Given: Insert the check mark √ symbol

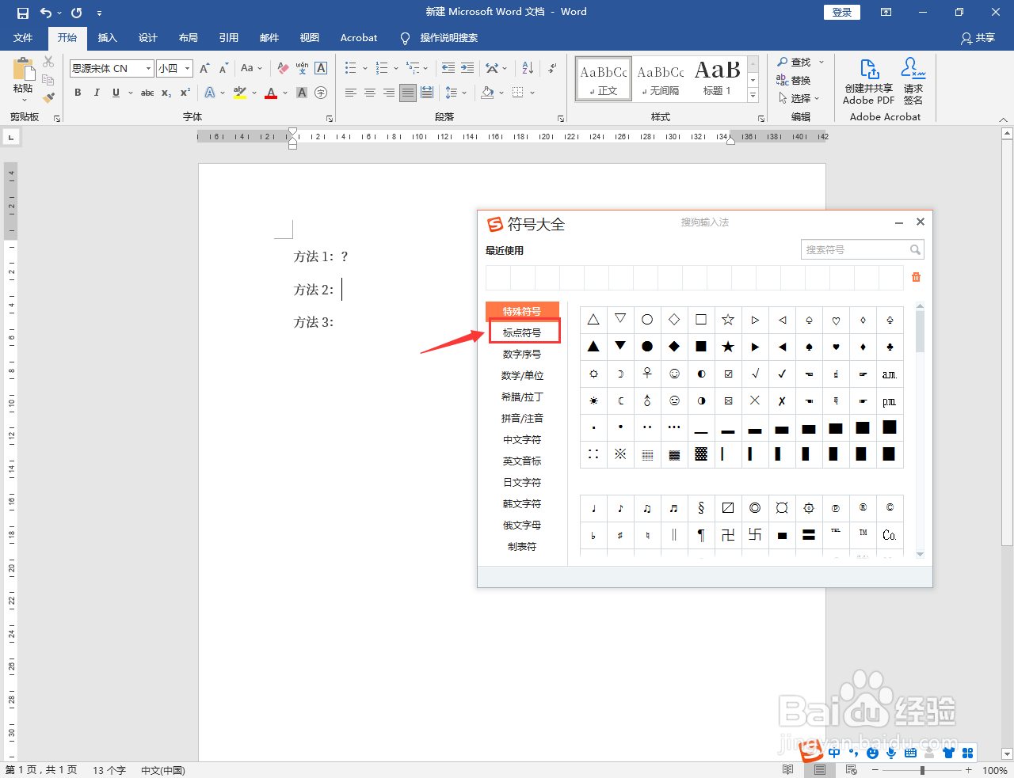Looking at the screenshot, I should tap(755, 374).
